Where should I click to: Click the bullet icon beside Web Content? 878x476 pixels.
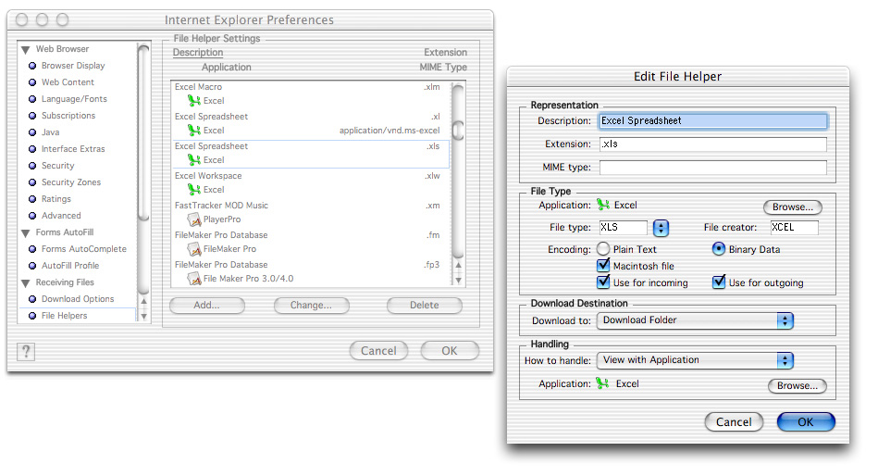click(32, 82)
